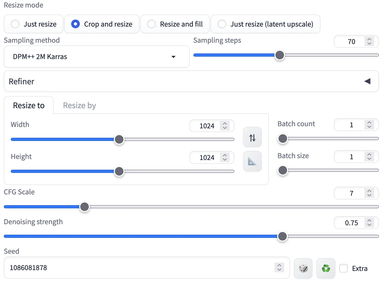Click the Batch count slider handle
Image resolution: width=383 pixels, height=283 pixels.
pyautogui.click(x=283, y=139)
